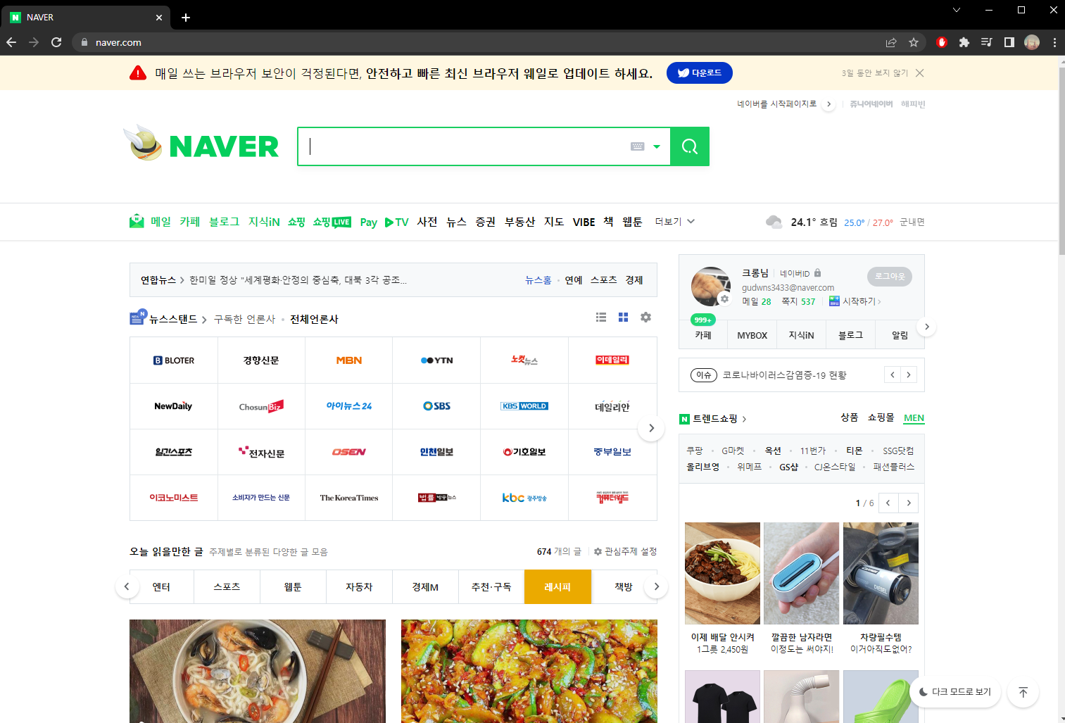The height and width of the screenshot is (723, 1065).
Task: Open the MYBOX tab in profile panel
Action: pyautogui.click(x=752, y=335)
